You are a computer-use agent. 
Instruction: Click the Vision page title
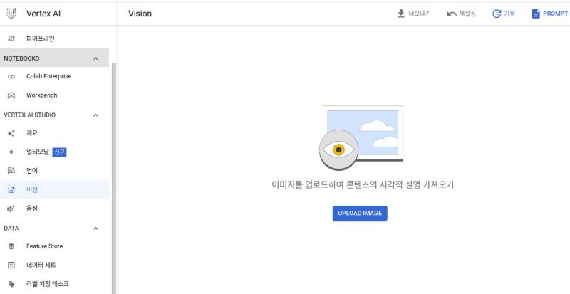coord(140,14)
